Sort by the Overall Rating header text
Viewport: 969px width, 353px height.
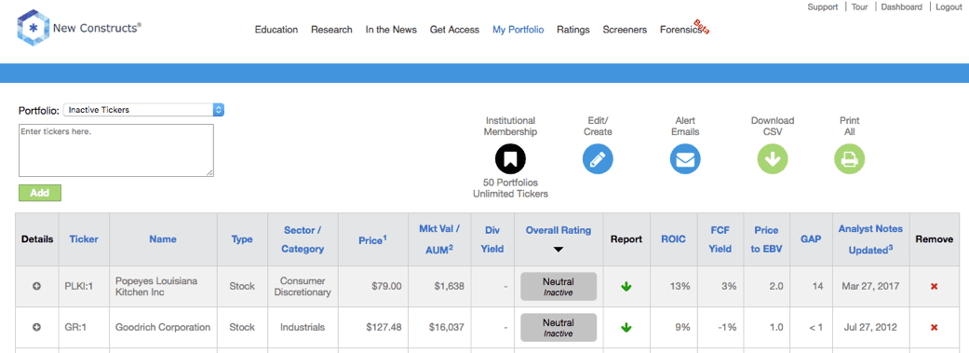(559, 230)
